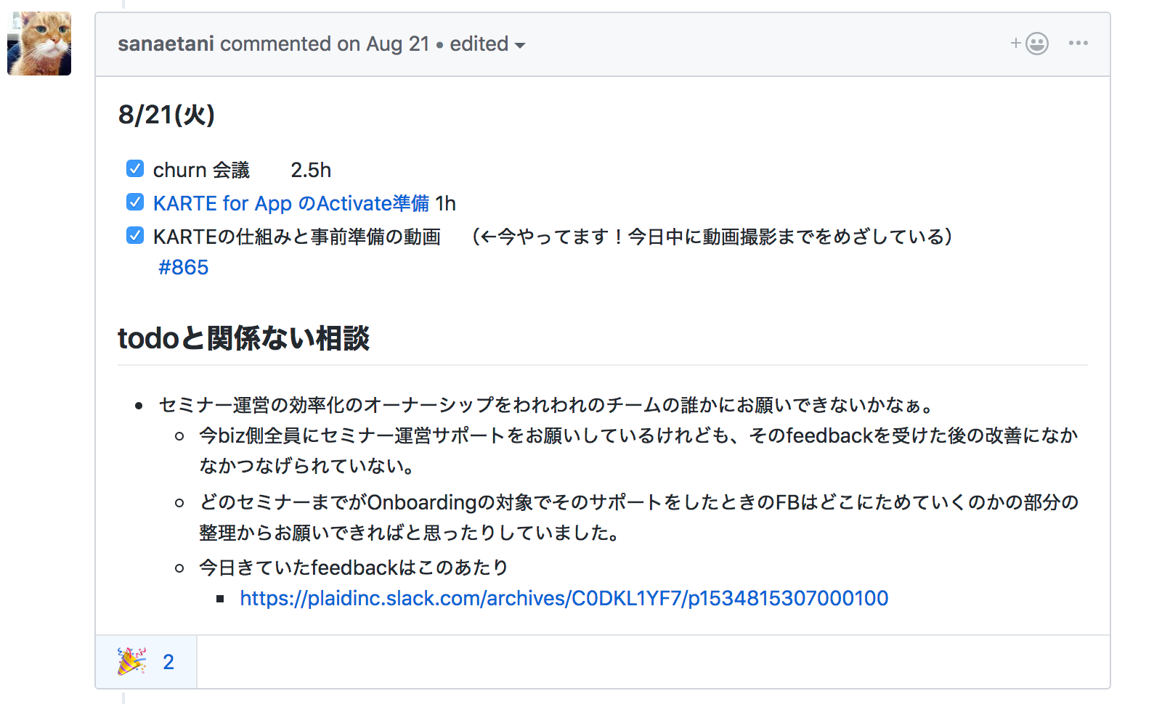Click the 今日きていたfeedbackはこのあたり line
This screenshot has width=1162, height=704.
tap(354, 568)
